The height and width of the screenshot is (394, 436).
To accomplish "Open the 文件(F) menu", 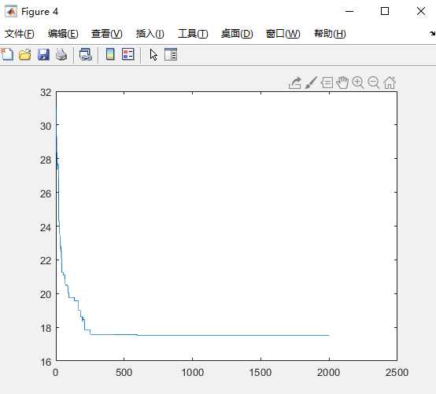I will (20, 34).
